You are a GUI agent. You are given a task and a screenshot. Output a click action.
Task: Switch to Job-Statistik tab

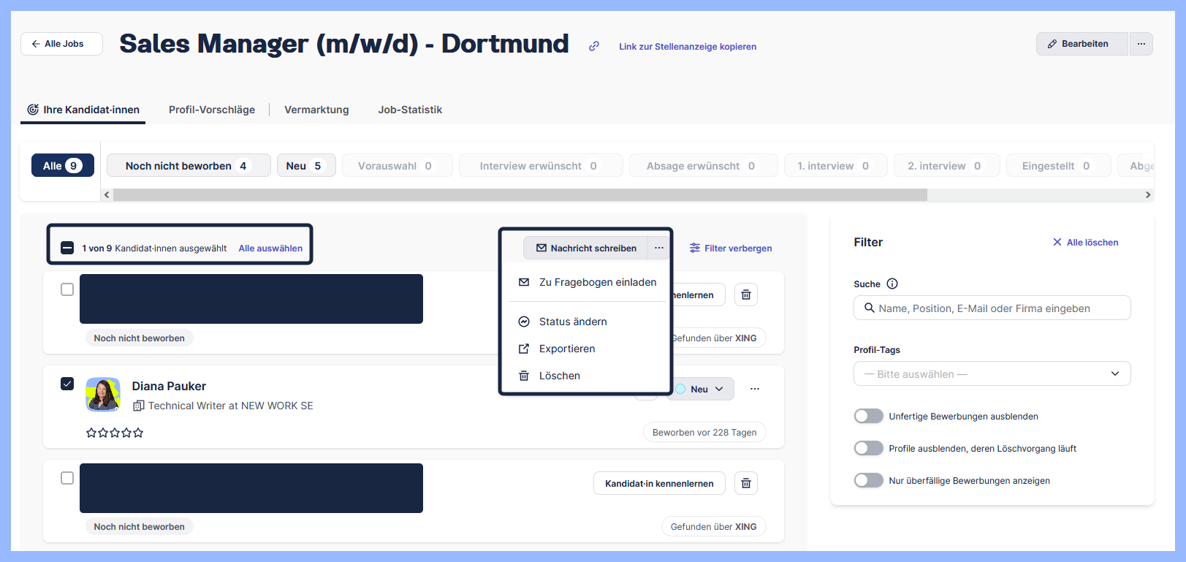(409, 110)
